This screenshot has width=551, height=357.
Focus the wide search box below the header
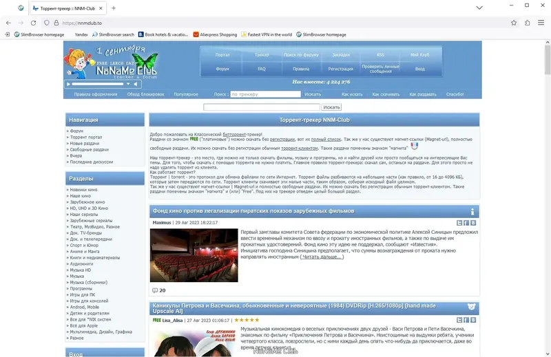click(262, 107)
